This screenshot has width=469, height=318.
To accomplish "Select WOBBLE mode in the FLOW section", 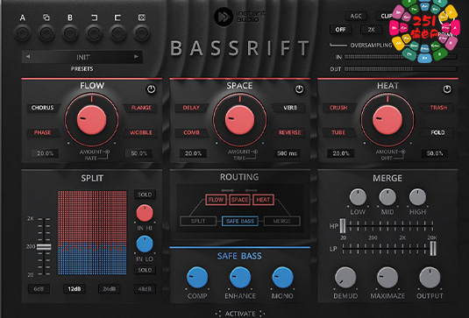I will pyautogui.click(x=141, y=132).
